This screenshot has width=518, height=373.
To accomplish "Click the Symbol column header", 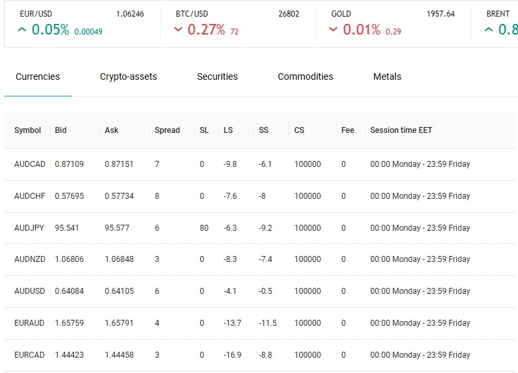I will click(27, 130).
